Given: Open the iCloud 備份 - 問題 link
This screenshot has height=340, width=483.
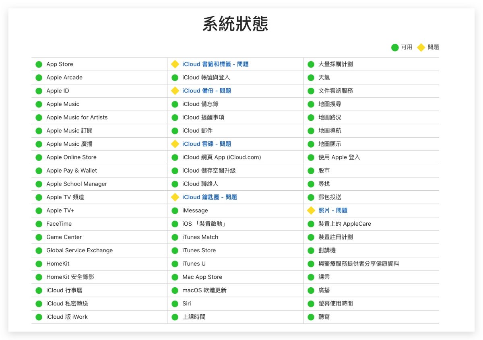Looking at the screenshot, I should coord(206,91).
